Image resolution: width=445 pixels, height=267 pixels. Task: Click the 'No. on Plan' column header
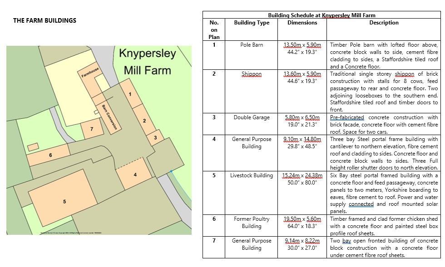coord(214,30)
